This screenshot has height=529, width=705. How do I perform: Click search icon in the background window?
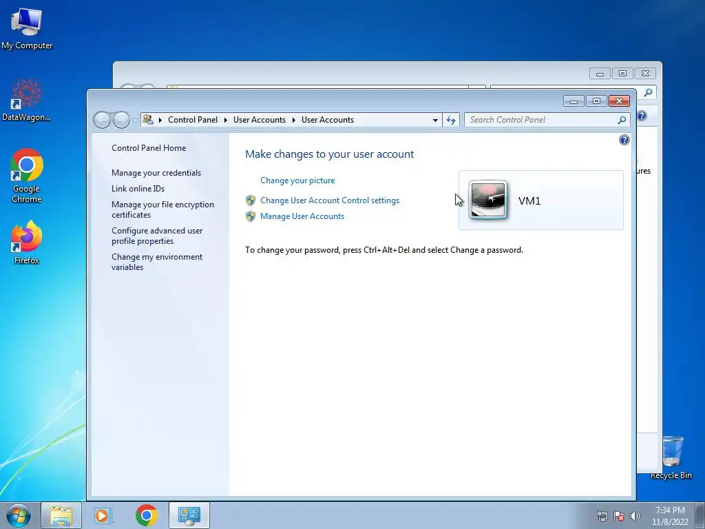(648, 93)
